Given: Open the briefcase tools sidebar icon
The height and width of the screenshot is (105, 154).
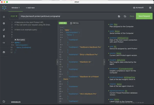Looking at the screenshot, I should tap(4, 52).
